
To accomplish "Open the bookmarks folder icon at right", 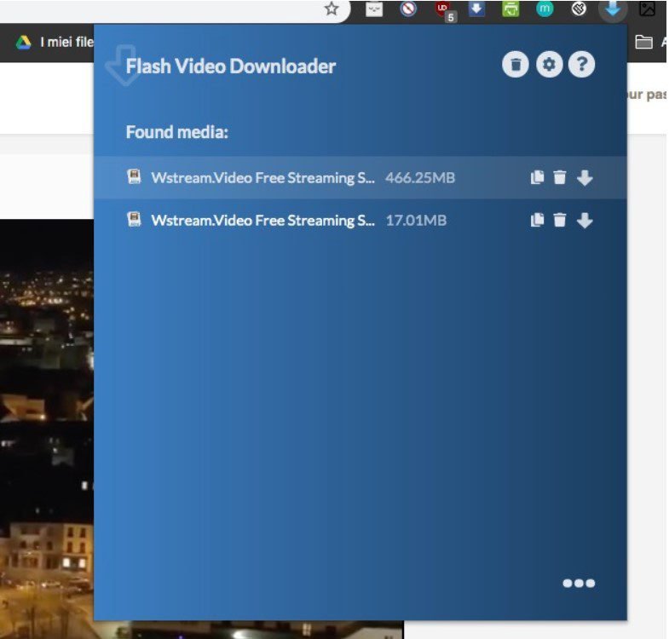I will tap(643, 42).
